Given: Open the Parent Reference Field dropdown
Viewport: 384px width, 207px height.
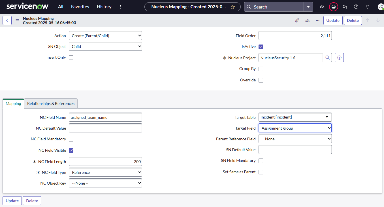Looking at the screenshot, I should pos(295,139).
